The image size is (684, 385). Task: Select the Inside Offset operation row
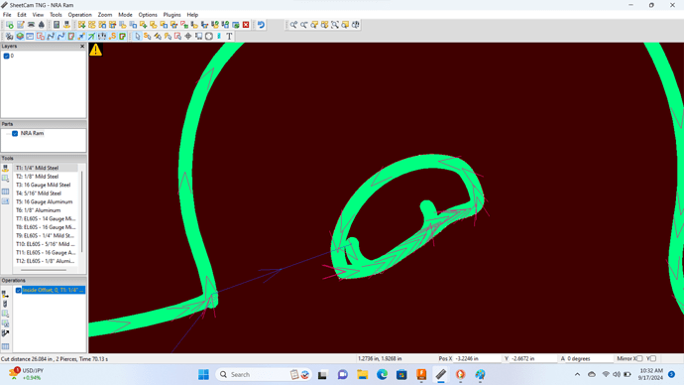pyautogui.click(x=54, y=290)
